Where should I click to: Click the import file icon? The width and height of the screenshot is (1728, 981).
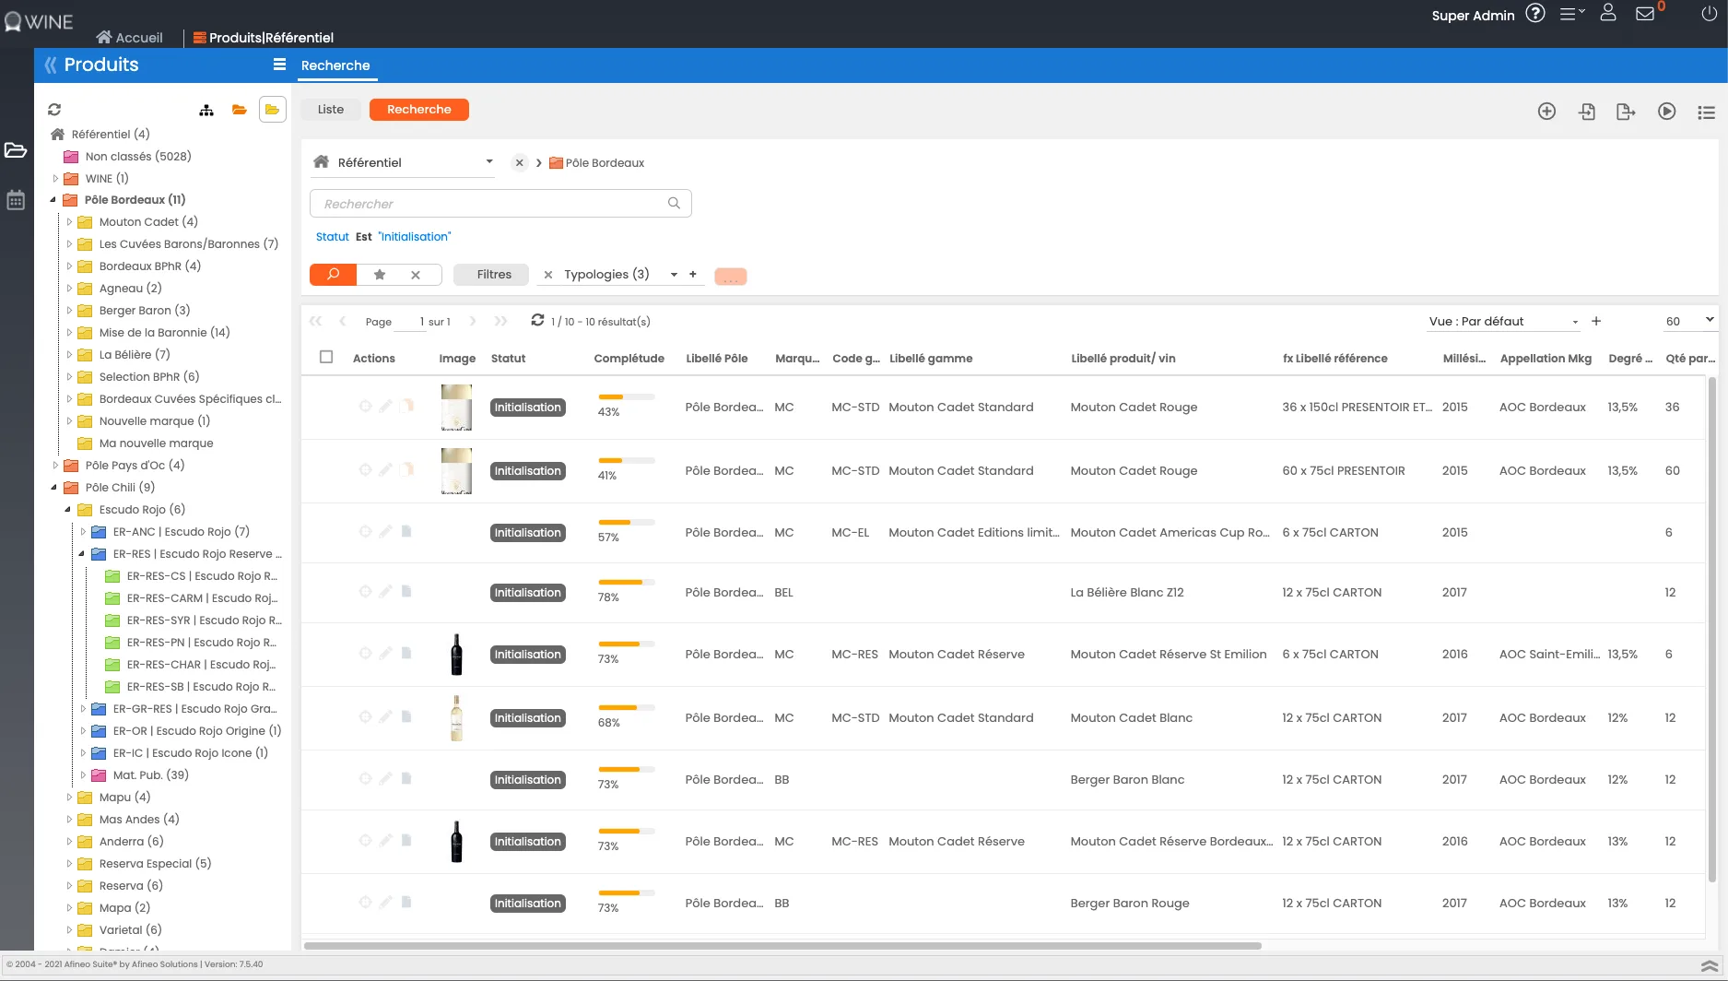click(x=1587, y=112)
